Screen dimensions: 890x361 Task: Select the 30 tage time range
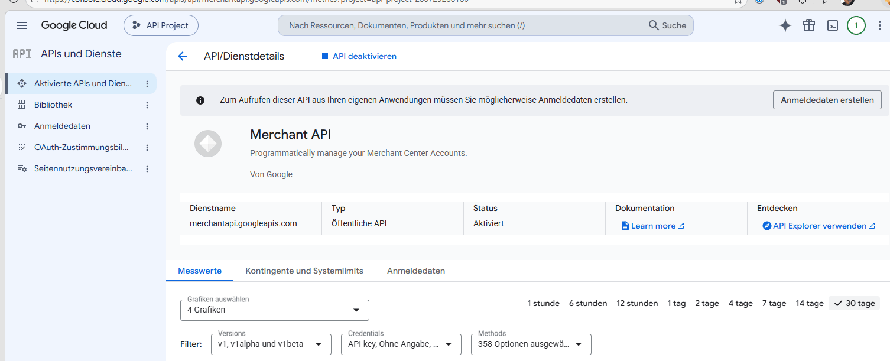click(x=855, y=303)
